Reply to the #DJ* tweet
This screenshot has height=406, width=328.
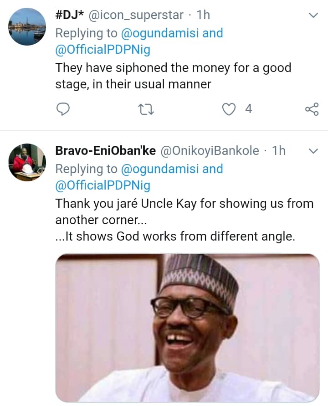[x=63, y=109]
